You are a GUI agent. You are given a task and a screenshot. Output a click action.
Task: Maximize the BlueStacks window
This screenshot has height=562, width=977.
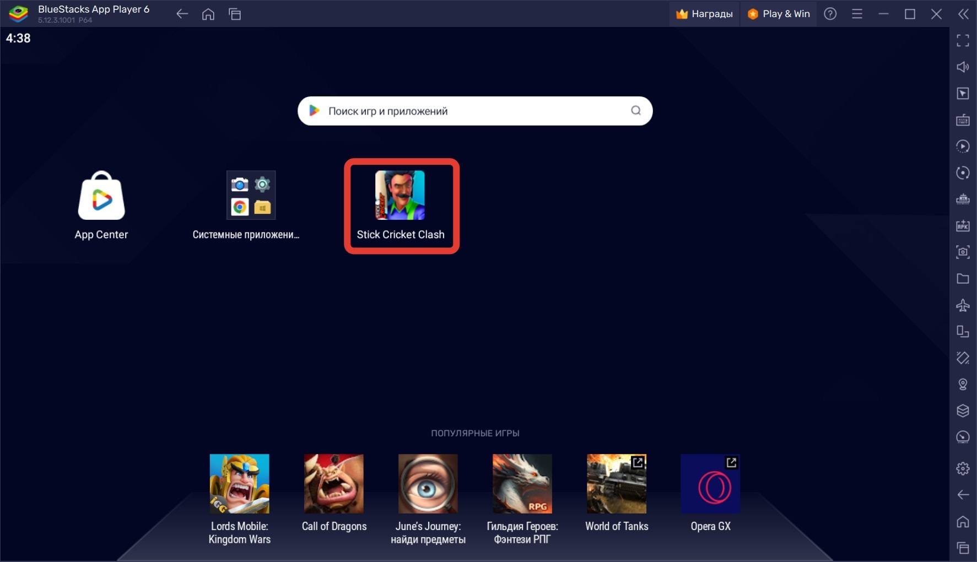pos(910,14)
